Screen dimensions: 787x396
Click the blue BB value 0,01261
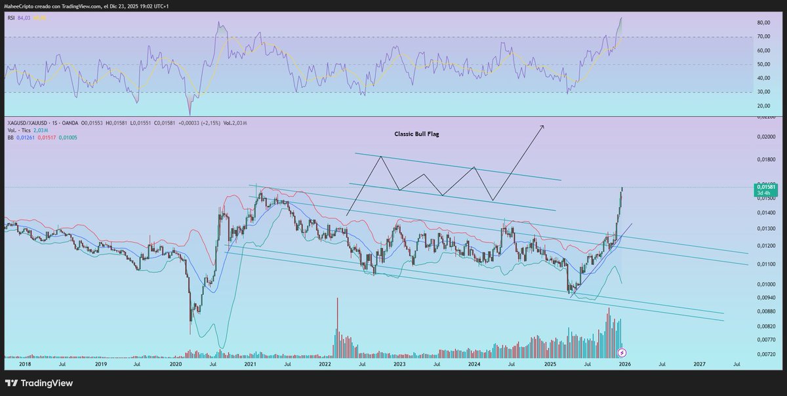click(26, 138)
